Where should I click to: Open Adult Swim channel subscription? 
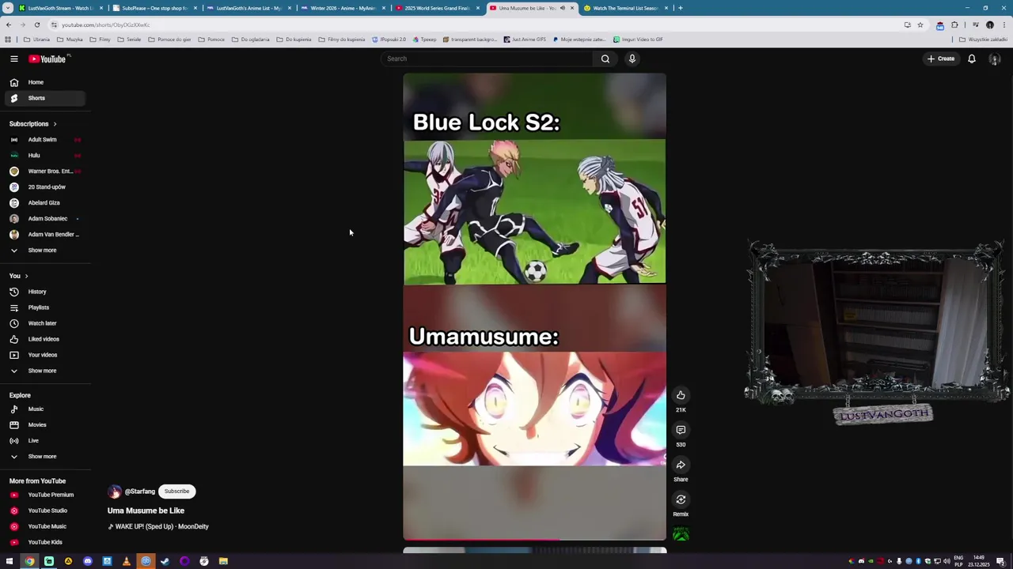pos(44,140)
